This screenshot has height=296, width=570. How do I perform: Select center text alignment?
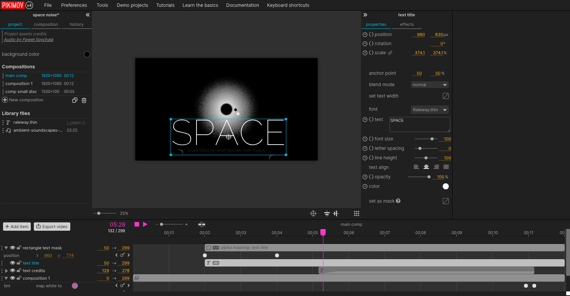point(426,167)
